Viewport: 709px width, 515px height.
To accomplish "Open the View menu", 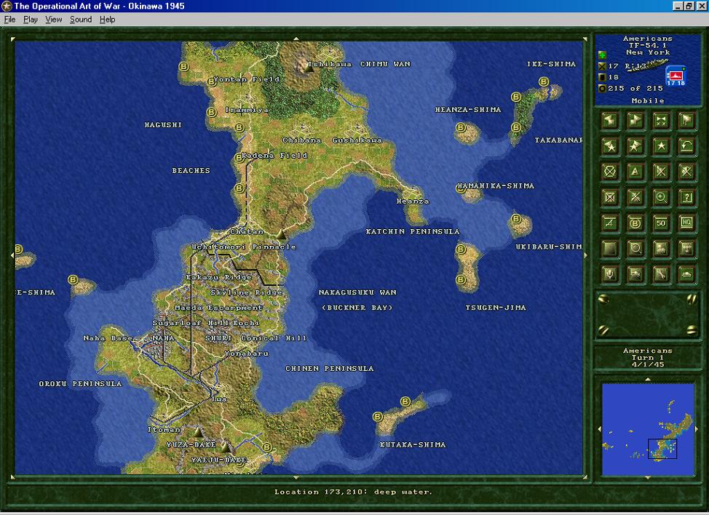I will click(53, 20).
